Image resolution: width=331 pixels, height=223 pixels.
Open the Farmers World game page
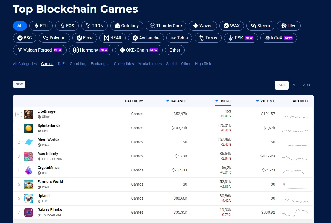(x=50, y=182)
